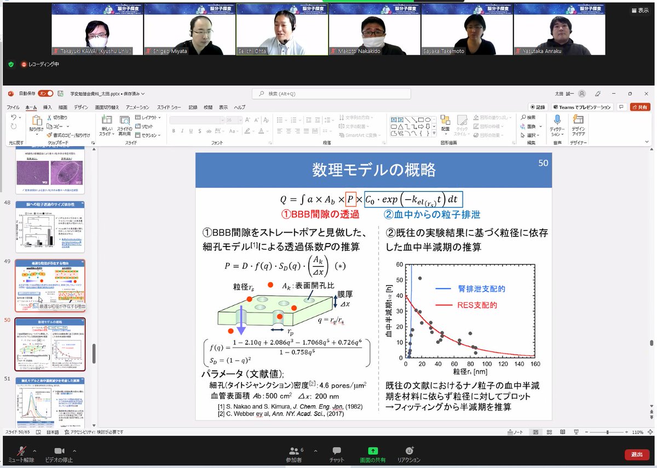Screen dimensions: 657x468
Task: Select slide 51 thumbnail
Action: (50, 404)
